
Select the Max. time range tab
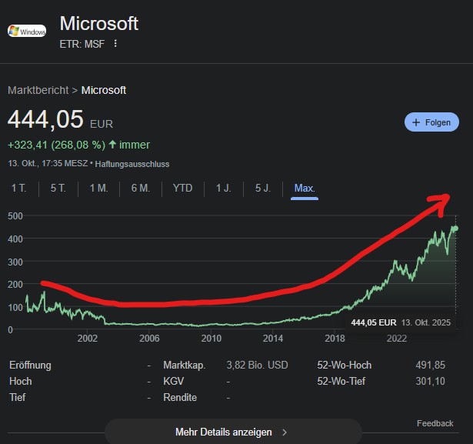(305, 188)
